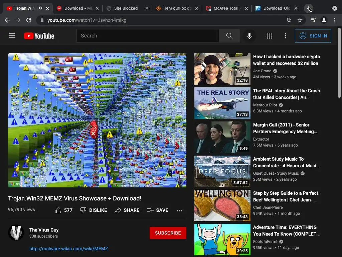The image size is (342, 257).
Task: Click the page vertical scrollbar
Action: pos(339,63)
